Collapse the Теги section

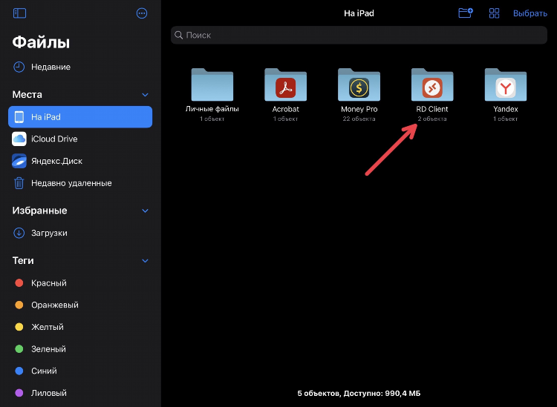(145, 260)
